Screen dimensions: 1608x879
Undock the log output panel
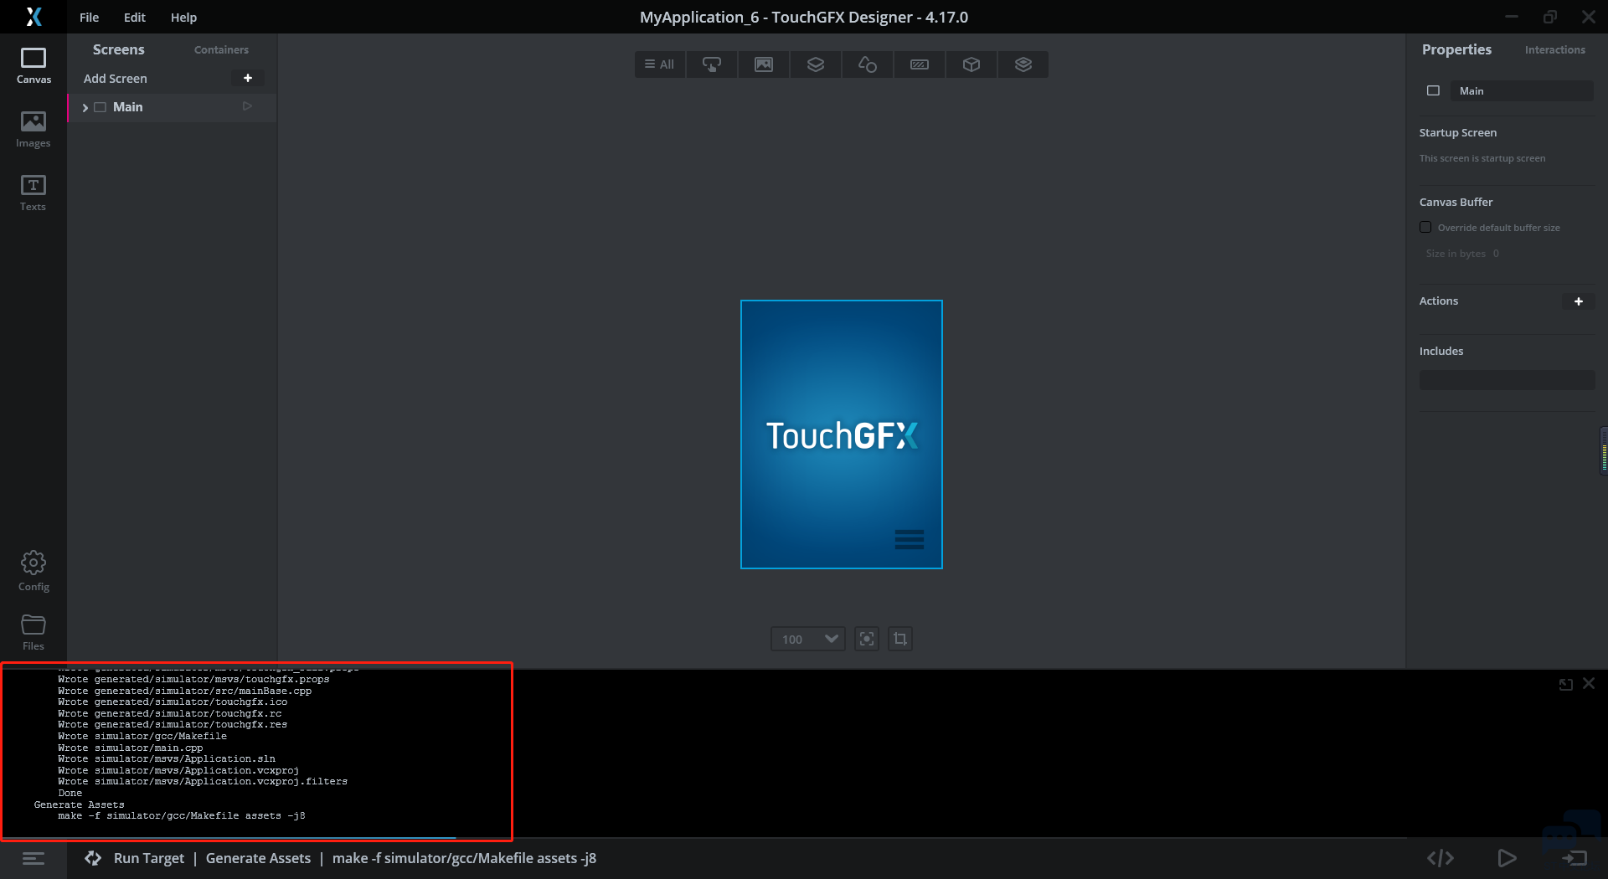tap(1565, 684)
